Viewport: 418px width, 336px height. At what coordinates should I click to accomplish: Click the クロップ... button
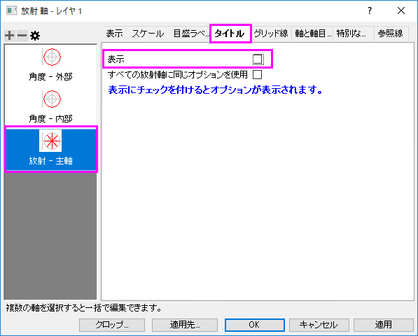112,325
